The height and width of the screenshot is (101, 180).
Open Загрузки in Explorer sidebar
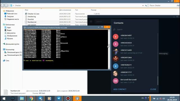click(10, 16)
